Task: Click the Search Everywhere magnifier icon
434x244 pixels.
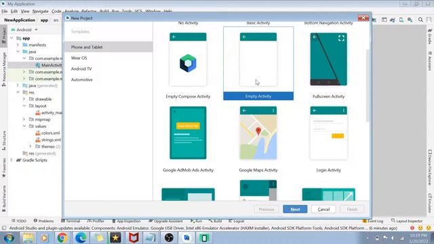Action: pos(420,20)
